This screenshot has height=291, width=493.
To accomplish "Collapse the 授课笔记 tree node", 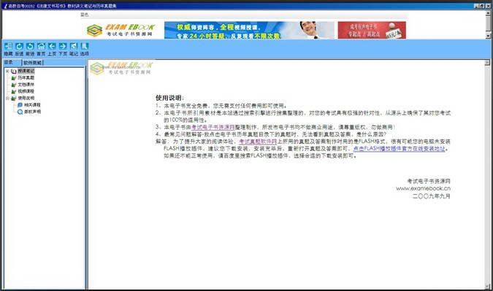I will point(7,71).
